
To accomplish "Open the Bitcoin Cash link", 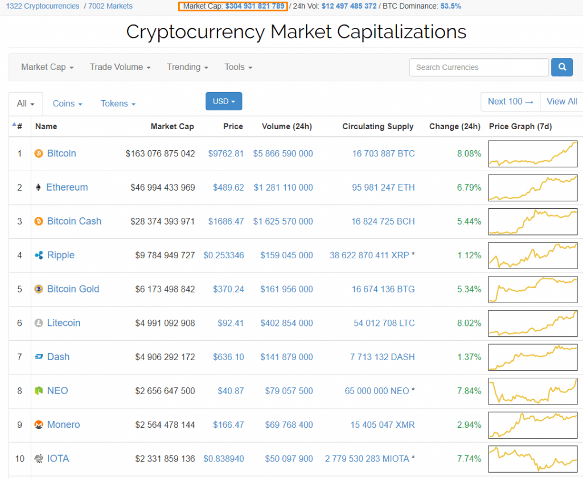I will (x=74, y=221).
